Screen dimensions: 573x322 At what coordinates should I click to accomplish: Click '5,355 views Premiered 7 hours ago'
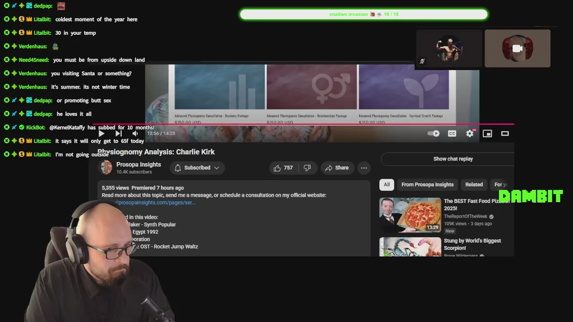(x=143, y=188)
